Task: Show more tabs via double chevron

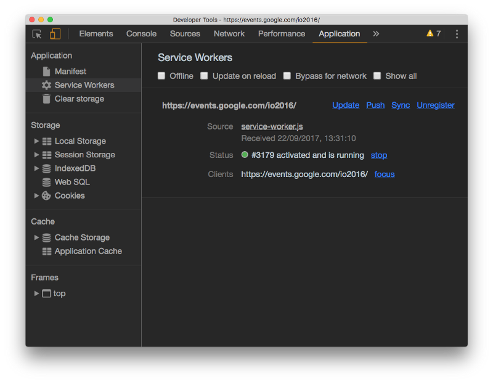Action: click(x=376, y=34)
